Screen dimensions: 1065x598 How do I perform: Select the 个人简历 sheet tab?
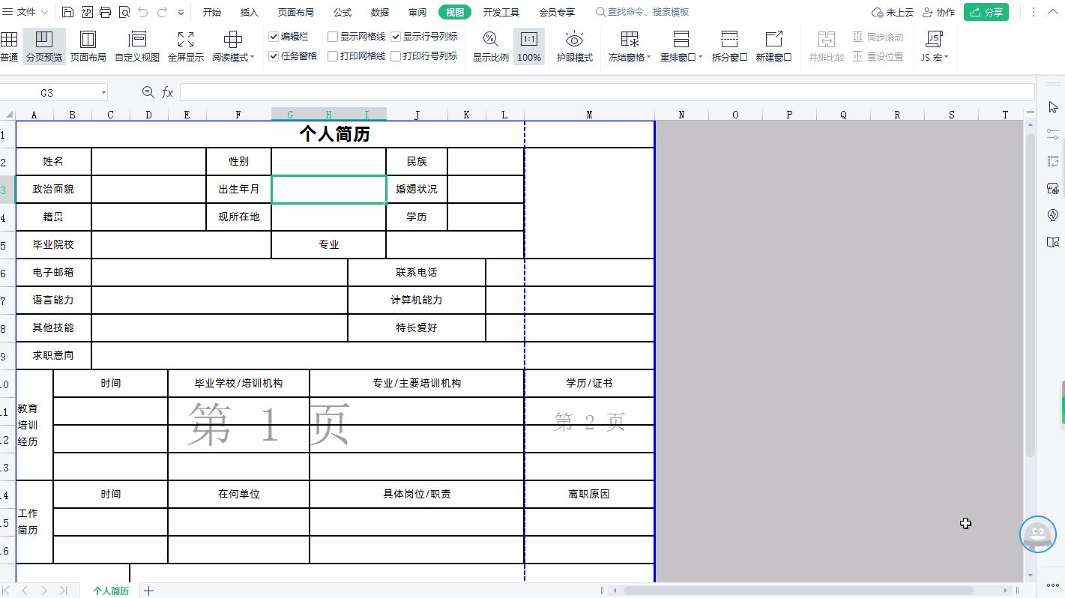111,591
